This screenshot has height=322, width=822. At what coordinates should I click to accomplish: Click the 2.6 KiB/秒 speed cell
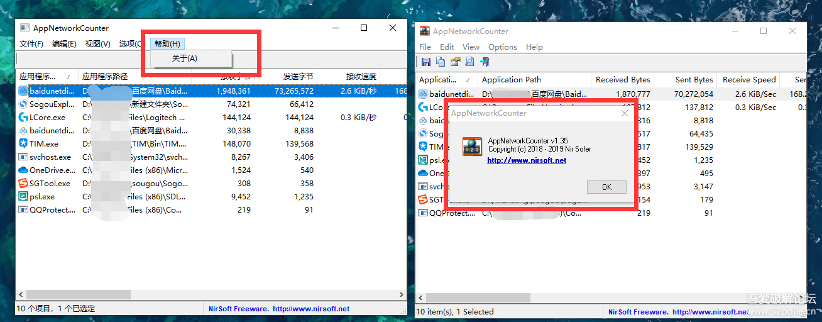(x=358, y=91)
